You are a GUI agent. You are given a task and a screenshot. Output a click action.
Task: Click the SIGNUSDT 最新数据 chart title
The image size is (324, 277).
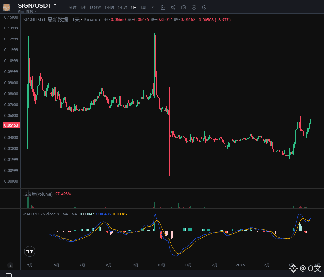[62, 20]
